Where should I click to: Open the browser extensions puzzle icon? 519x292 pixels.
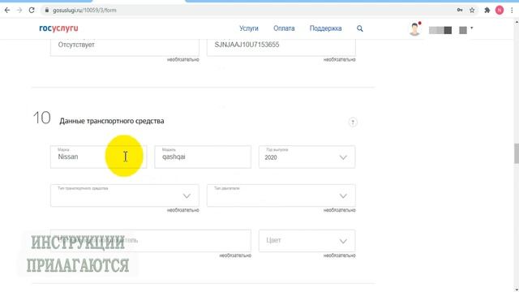pos(487,11)
